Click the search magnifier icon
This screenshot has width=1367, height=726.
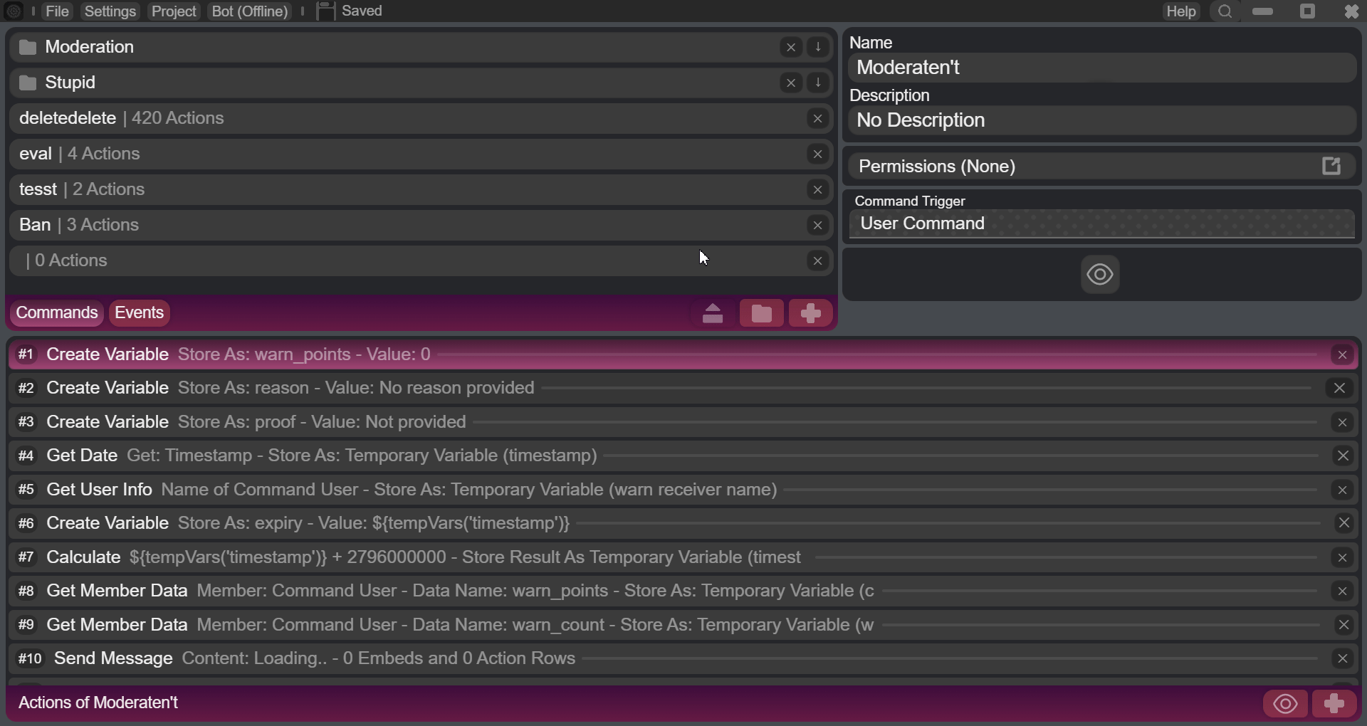(x=1225, y=11)
